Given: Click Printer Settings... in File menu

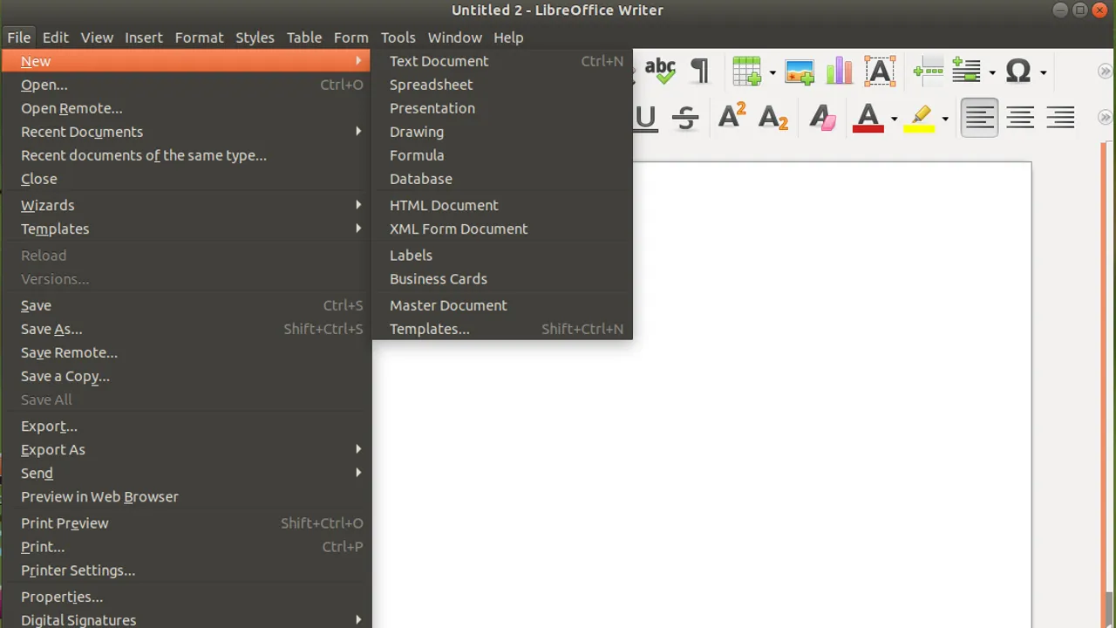Looking at the screenshot, I should pos(186,570).
